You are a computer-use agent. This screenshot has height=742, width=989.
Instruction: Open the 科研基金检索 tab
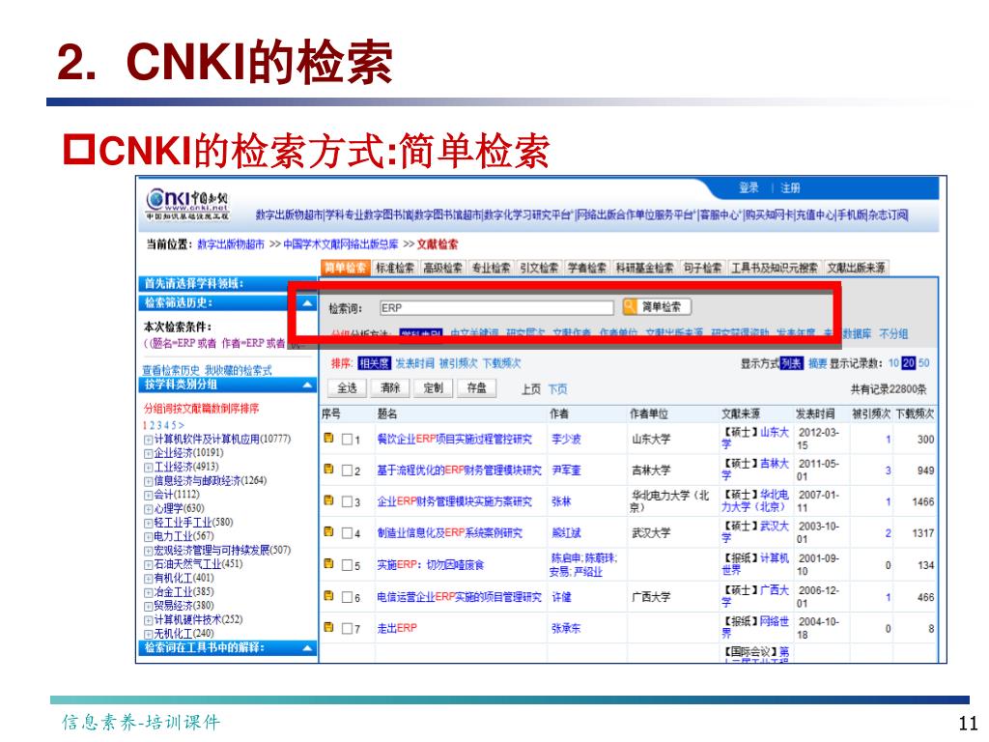pyautogui.click(x=644, y=268)
